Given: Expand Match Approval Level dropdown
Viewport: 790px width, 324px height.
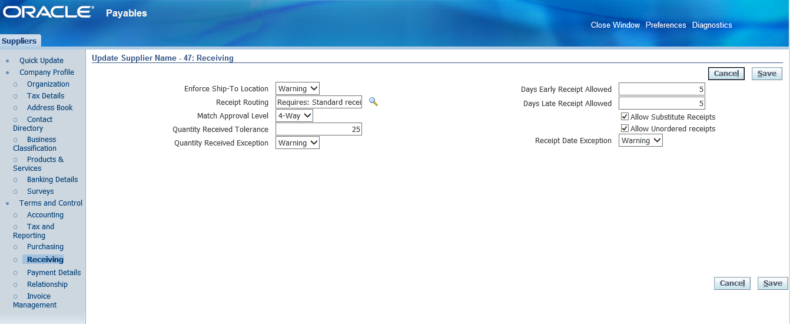Looking at the screenshot, I should pos(294,115).
